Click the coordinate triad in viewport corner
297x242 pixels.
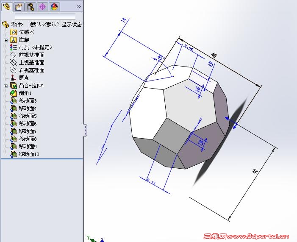click(x=96, y=239)
